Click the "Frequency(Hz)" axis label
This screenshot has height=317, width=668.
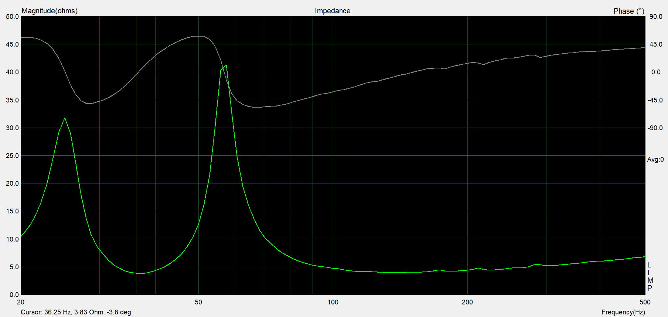(623, 312)
